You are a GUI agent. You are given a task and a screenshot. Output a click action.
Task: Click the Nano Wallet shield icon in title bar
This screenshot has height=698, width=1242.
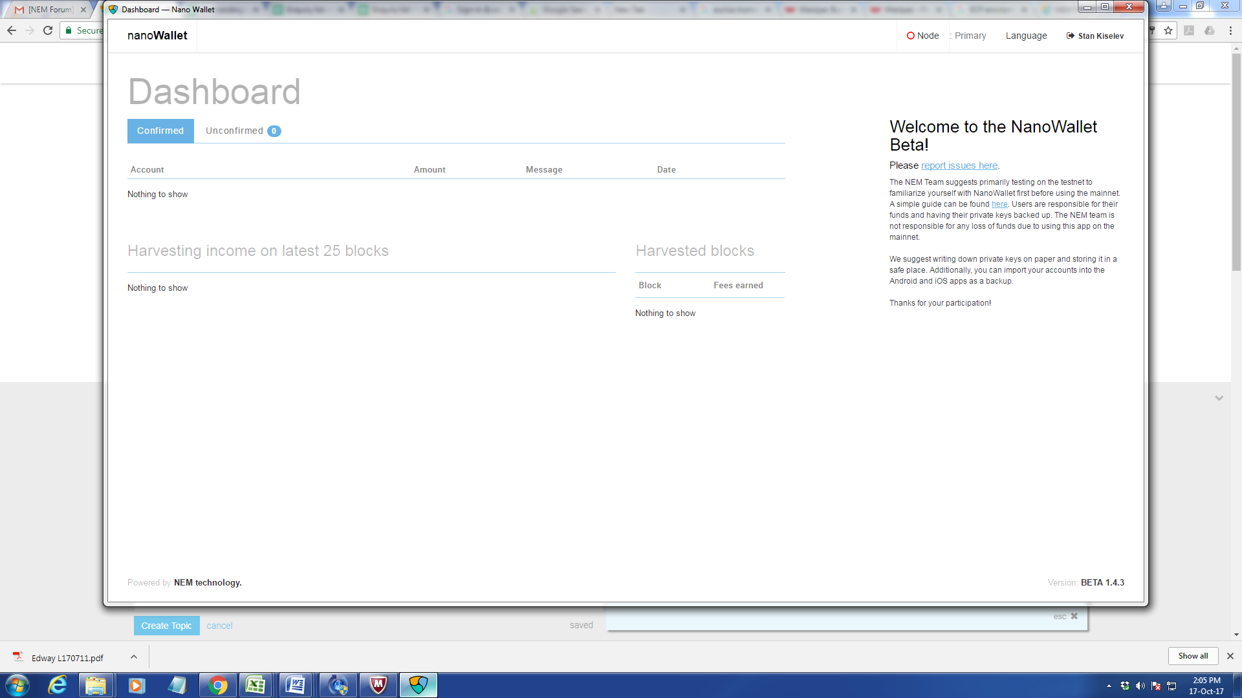[x=113, y=10]
